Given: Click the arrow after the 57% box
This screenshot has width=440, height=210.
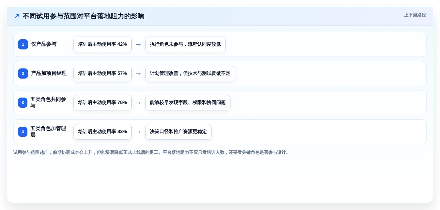Looking at the screenshot, I should (x=138, y=73).
